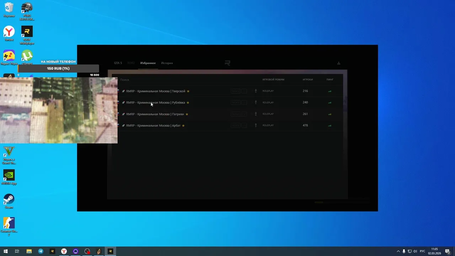Screen dimensions: 455x256
Task: Select the RAGE Multiplayer desktop shortcut
Action: 27,35
